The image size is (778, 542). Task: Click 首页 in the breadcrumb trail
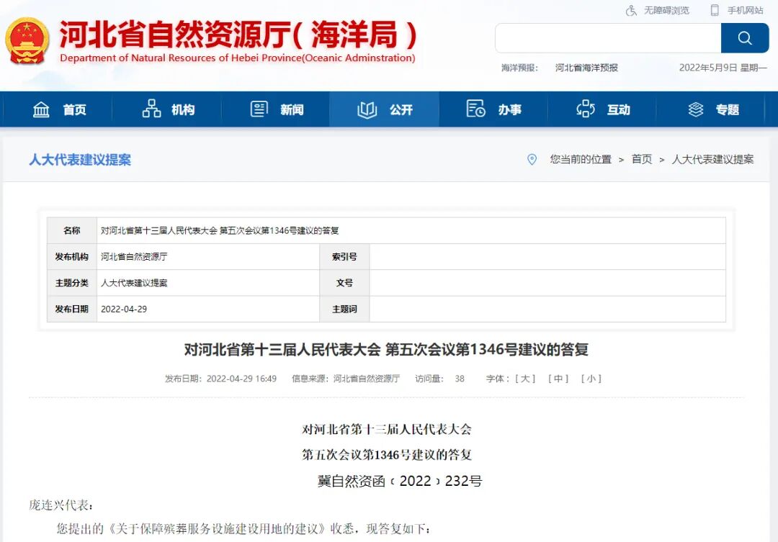[x=641, y=160]
